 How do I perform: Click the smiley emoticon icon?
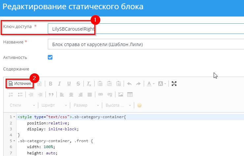(139, 105)
